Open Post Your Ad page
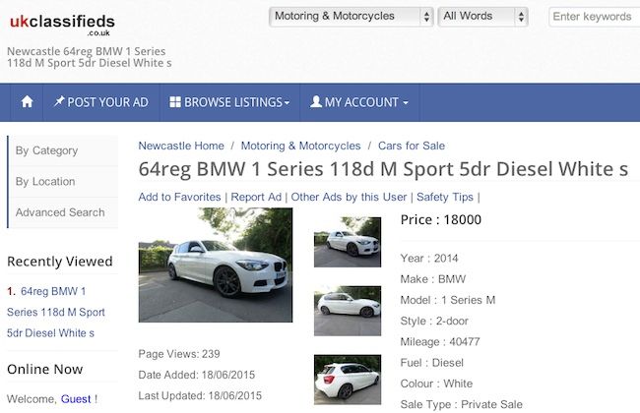 (100, 102)
